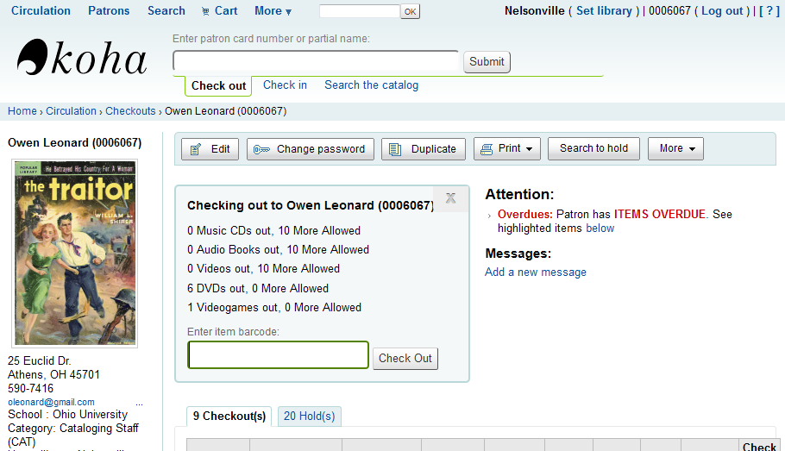This screenshot has width=785, height=451.
Task: Click the Duplicate patron icon
Action: pos(395,149)
